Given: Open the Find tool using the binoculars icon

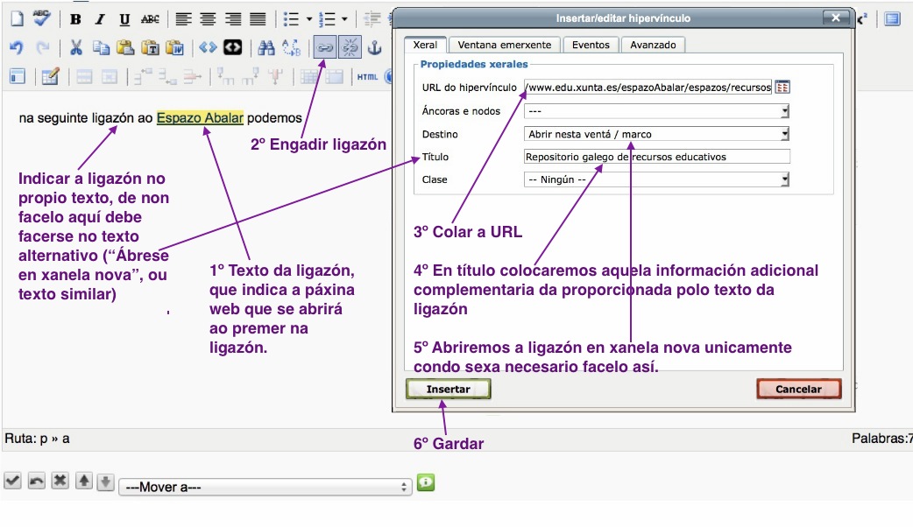Looking at the screenshot, I should tap(265, 48).
